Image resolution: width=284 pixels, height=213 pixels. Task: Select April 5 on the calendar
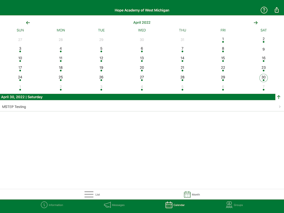coord(101,49)
